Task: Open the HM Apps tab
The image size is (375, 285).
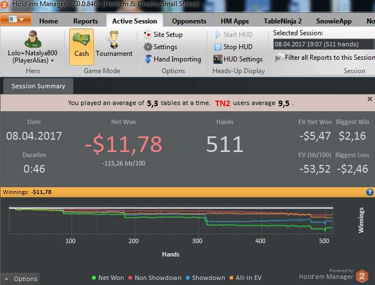Action: [235, 21]
